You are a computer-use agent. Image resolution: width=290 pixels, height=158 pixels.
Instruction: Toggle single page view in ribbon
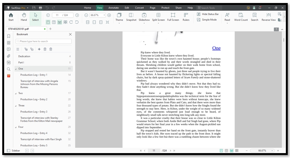pyautogui.click(x=48, y=22)
